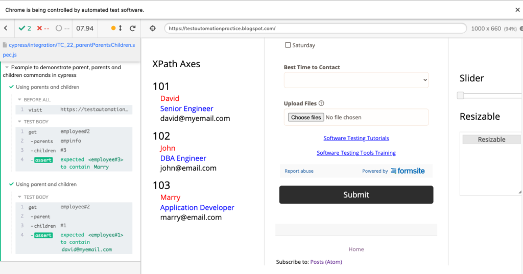
Task: Click the visit https://testautomation command row
Action: pyautogui.click(x=74, y=109)
